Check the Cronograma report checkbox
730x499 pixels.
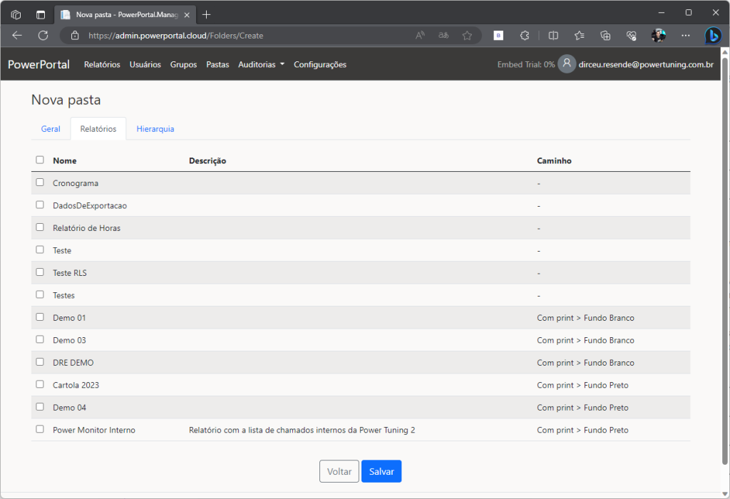(40, 182)
